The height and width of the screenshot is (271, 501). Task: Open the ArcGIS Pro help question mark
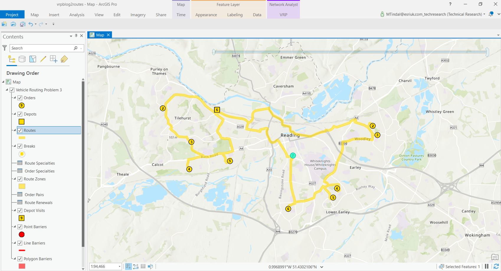point(450,4)
